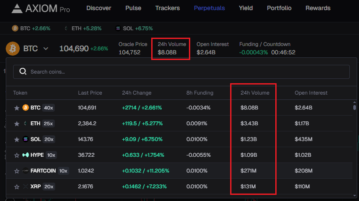Screen dimensions: 359x201
Task: Switch to the Yield tab
Action: coord(246,8)
